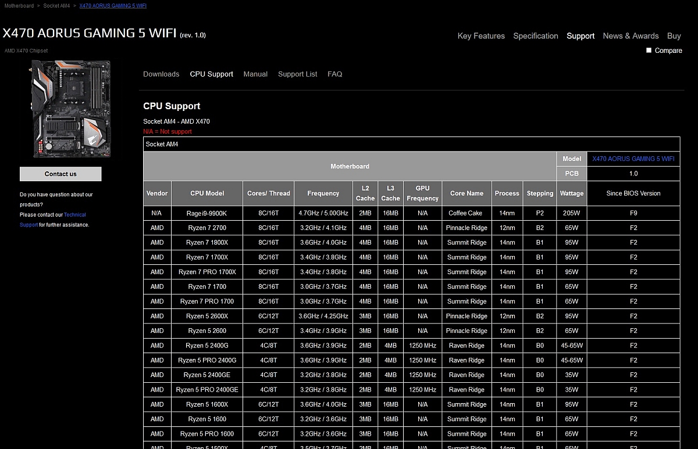Screen dimensions: 698x449
Task: Select the Ryzen 5 1600 cell
Action: (x=207, y=419)
